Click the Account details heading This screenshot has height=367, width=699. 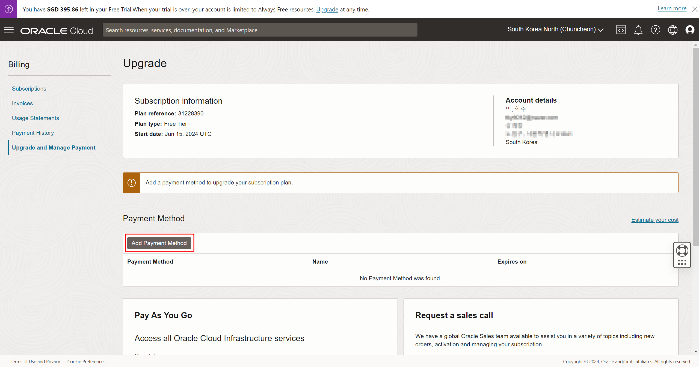[531, 100]
